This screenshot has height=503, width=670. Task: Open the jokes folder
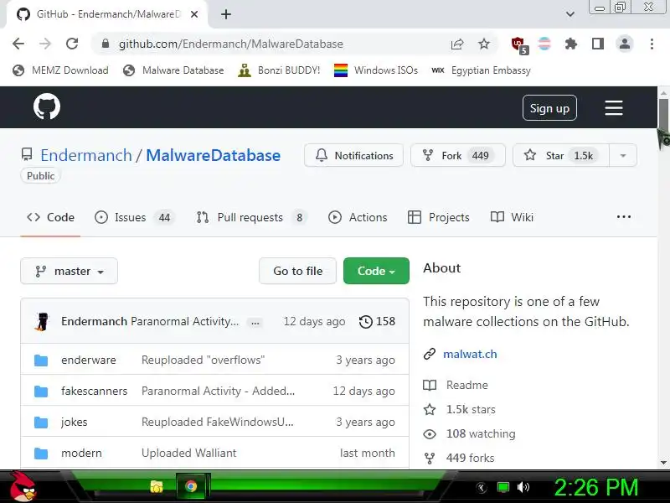pyautogui.click(x=74, y=423)
